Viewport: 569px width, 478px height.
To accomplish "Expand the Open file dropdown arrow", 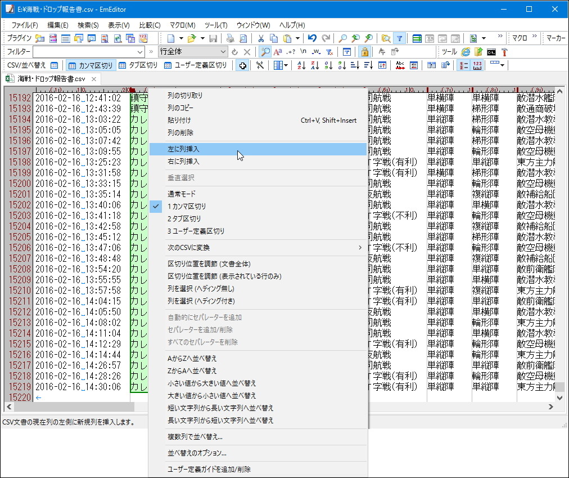I will (x=202, y=38).
